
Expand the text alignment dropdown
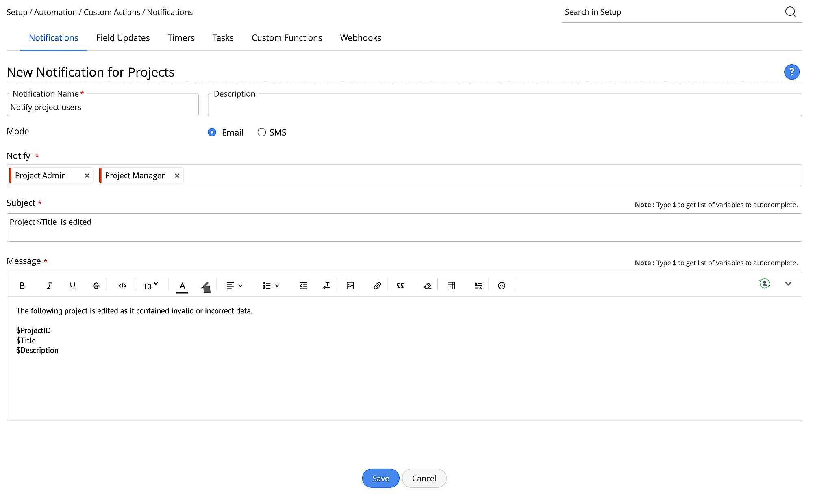[x=235, y=286]
